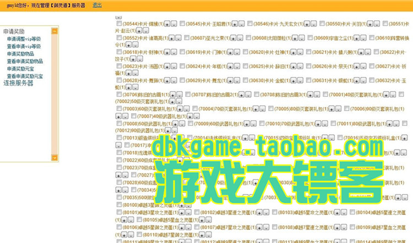Decrease quantity for item 30619 卡片-门神
Image resolution: width=413 pixels, height=243 pixels.
pos(237,52)
